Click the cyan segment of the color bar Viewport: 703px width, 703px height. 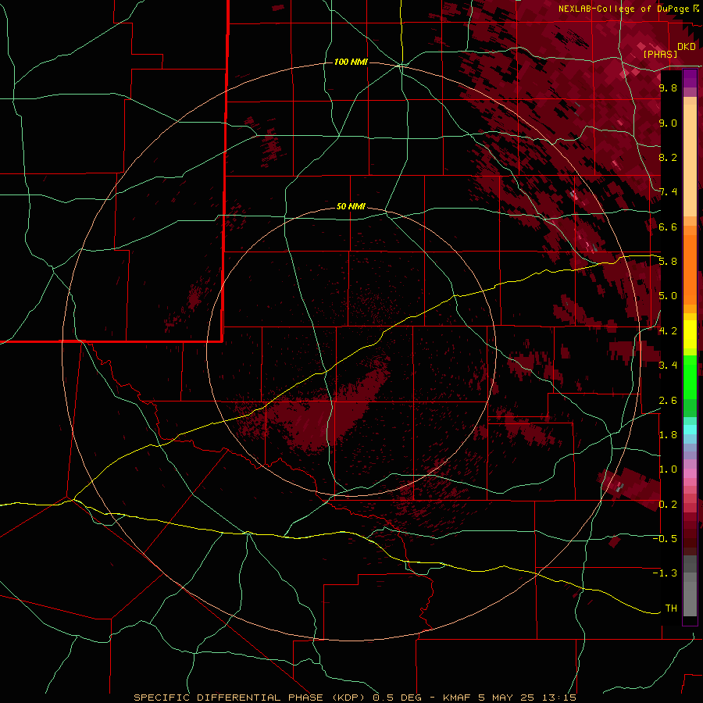click(690, 430)
